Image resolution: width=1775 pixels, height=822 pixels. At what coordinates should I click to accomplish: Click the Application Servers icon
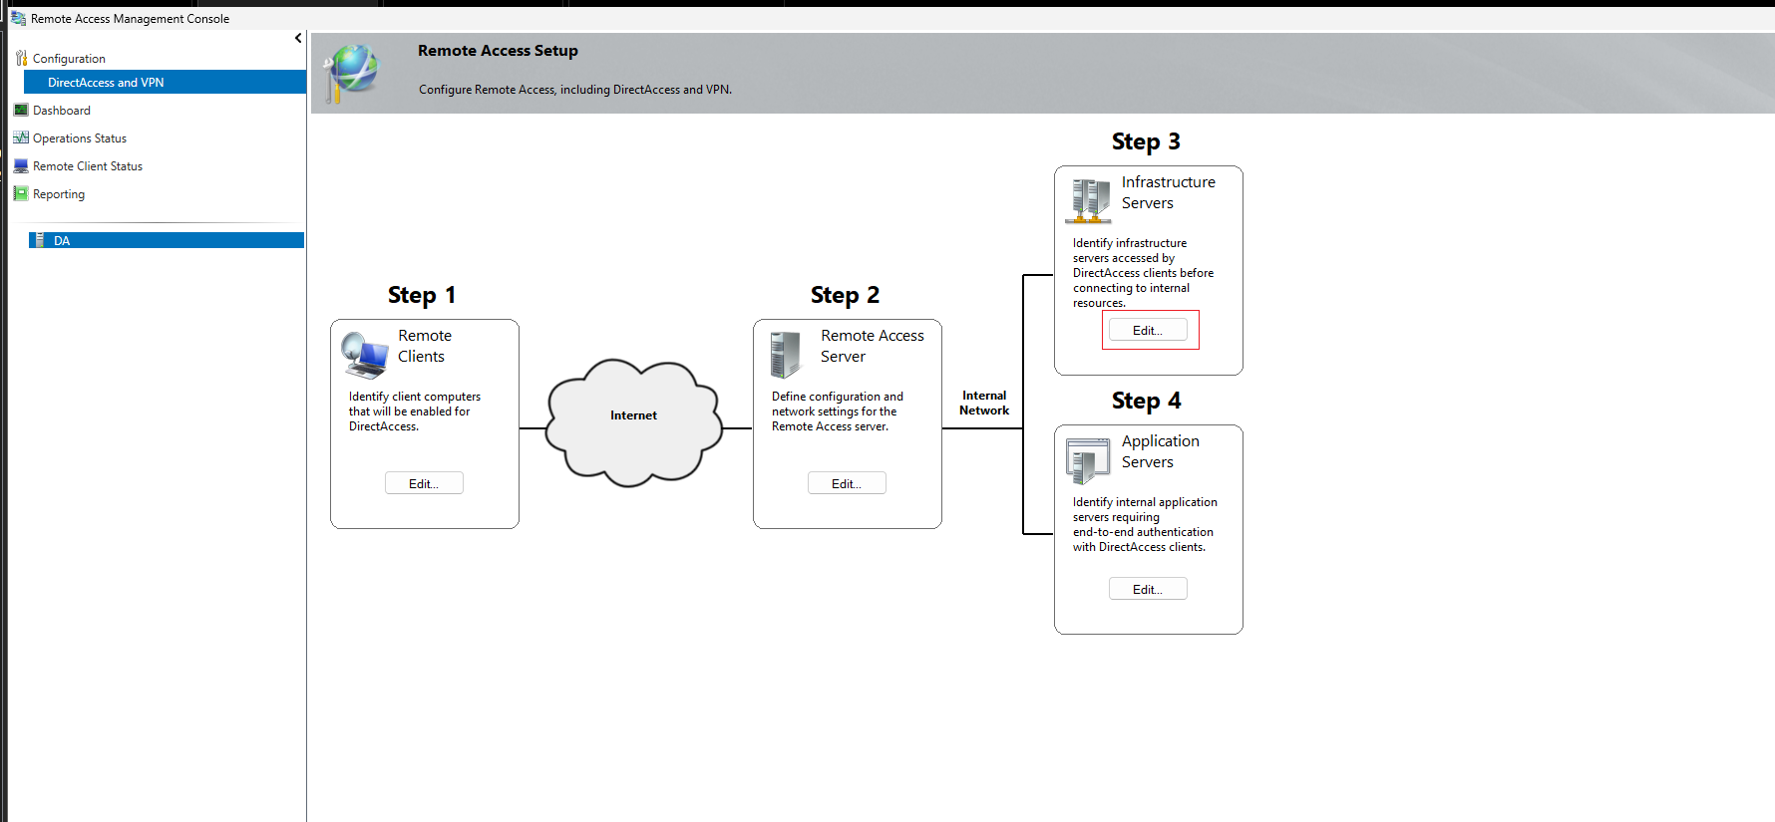[1088, 460]
